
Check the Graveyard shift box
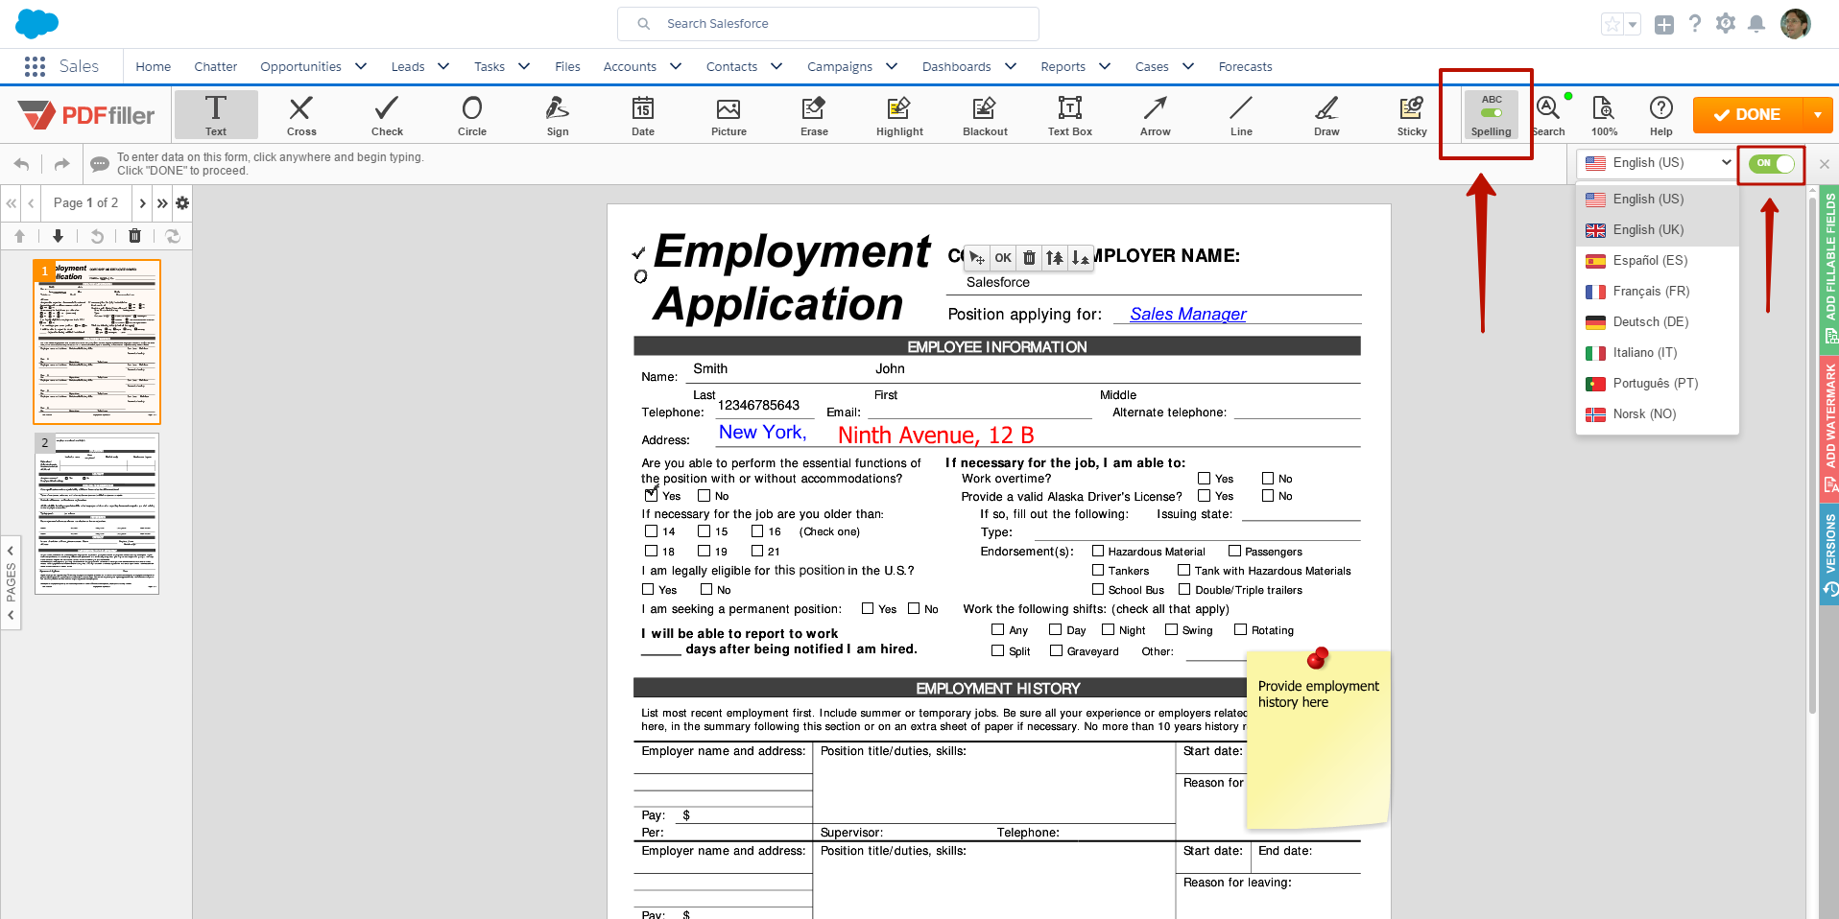tap(1057, 650)
